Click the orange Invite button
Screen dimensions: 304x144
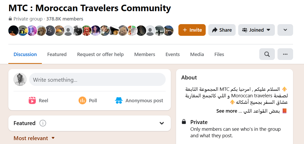[192, 30]
